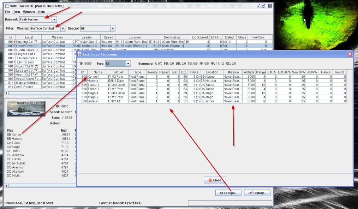Sort task forces by Fuel/Day column

coord(257,37)
